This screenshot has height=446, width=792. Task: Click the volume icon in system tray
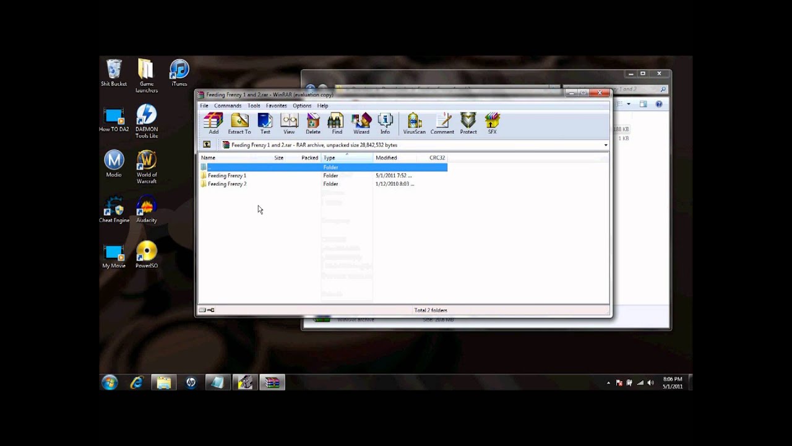651,383
